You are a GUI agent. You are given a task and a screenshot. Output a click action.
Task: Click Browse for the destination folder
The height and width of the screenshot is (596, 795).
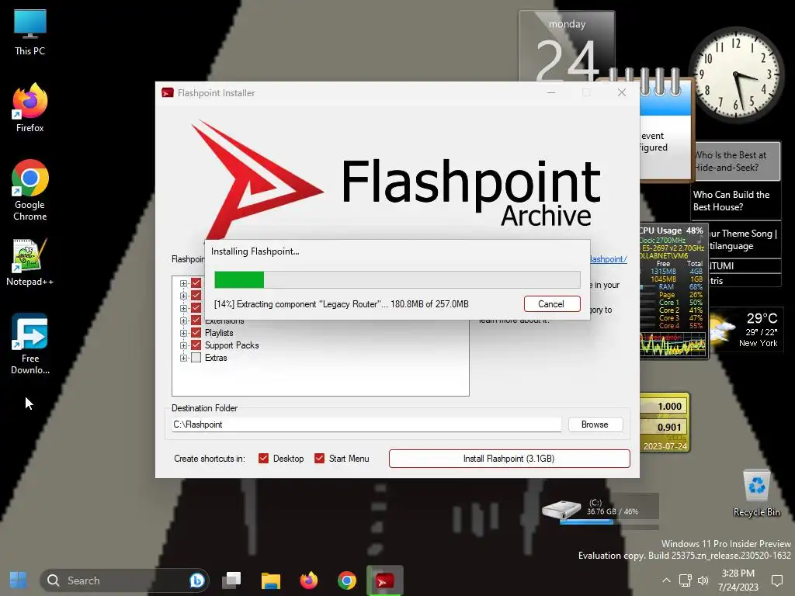point(595,424)
